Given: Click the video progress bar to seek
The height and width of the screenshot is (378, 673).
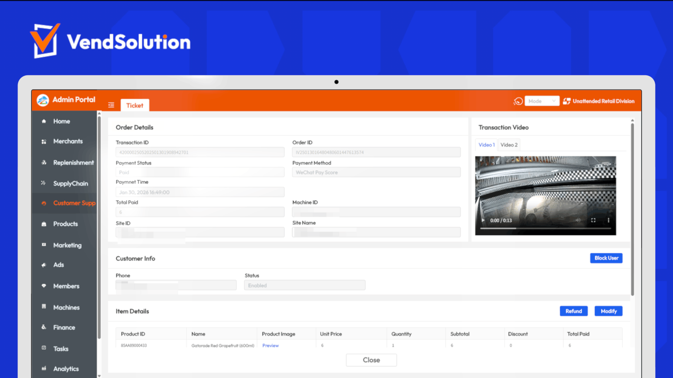Looking at the screenshot, I should (545, 228).
